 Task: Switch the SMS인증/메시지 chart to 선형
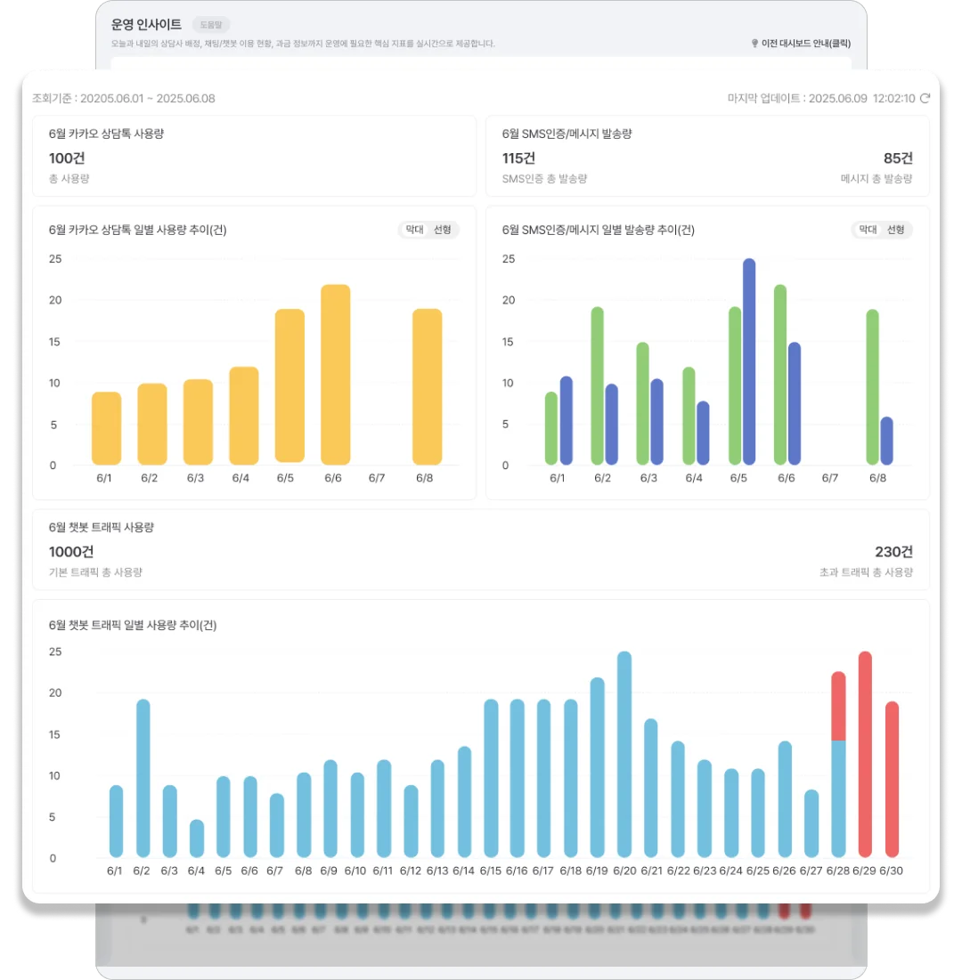tap(896, 230)
